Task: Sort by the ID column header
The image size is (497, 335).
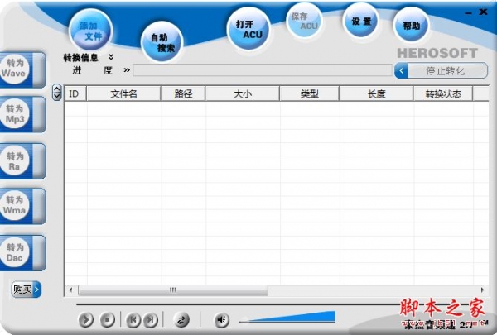Action: pos(75,93)
